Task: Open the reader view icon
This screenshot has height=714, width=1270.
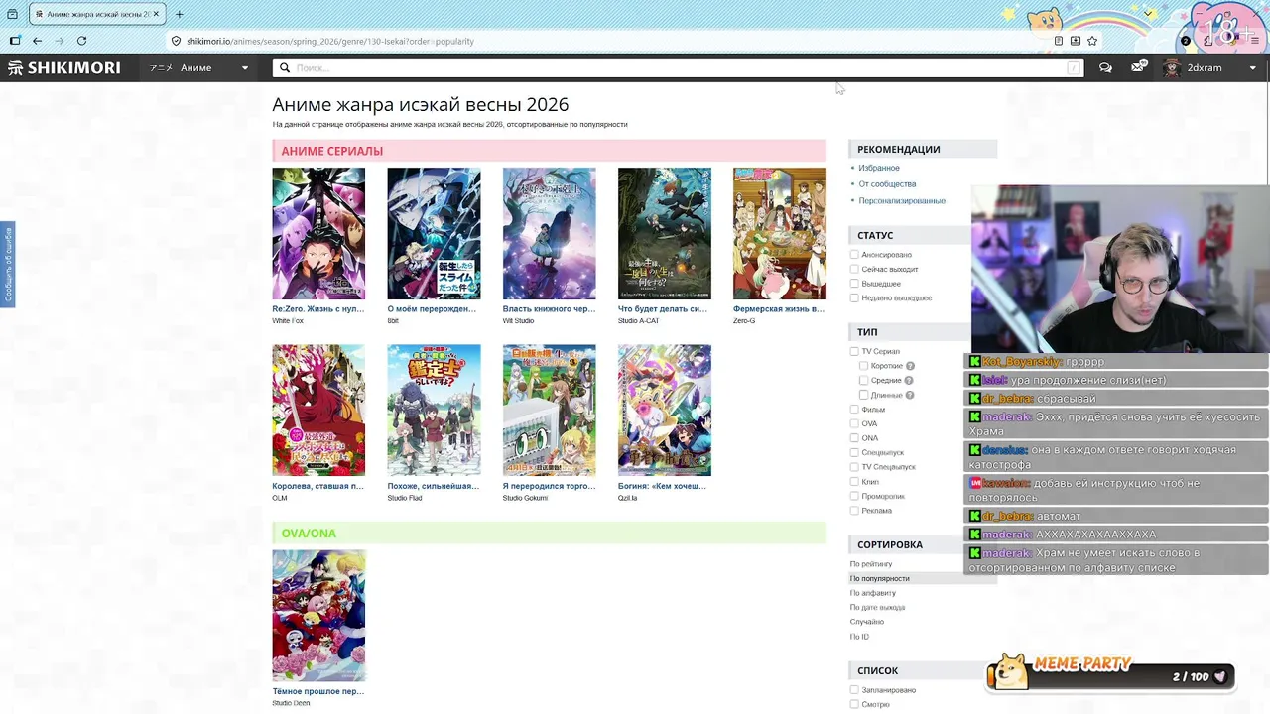Action: click(1059, 41)
